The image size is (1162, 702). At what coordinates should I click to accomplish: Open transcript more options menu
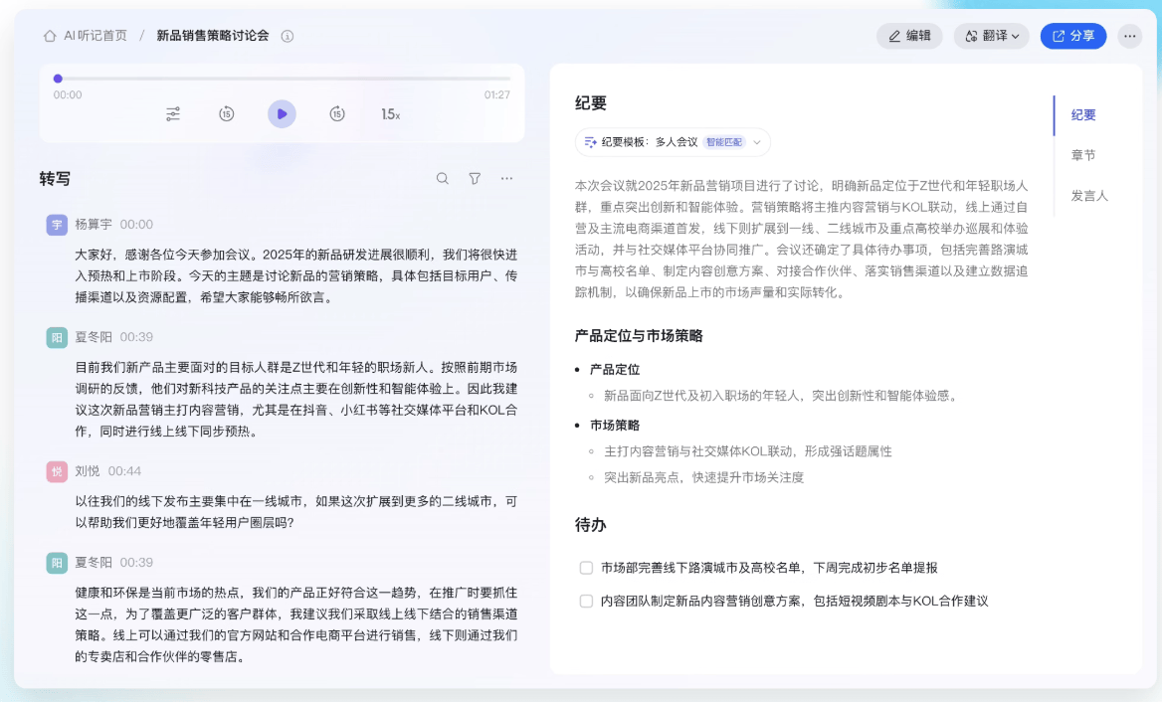coord(506,179)
